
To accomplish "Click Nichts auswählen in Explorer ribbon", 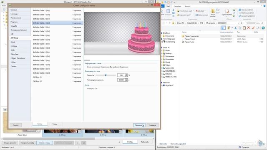I will 247,13.
